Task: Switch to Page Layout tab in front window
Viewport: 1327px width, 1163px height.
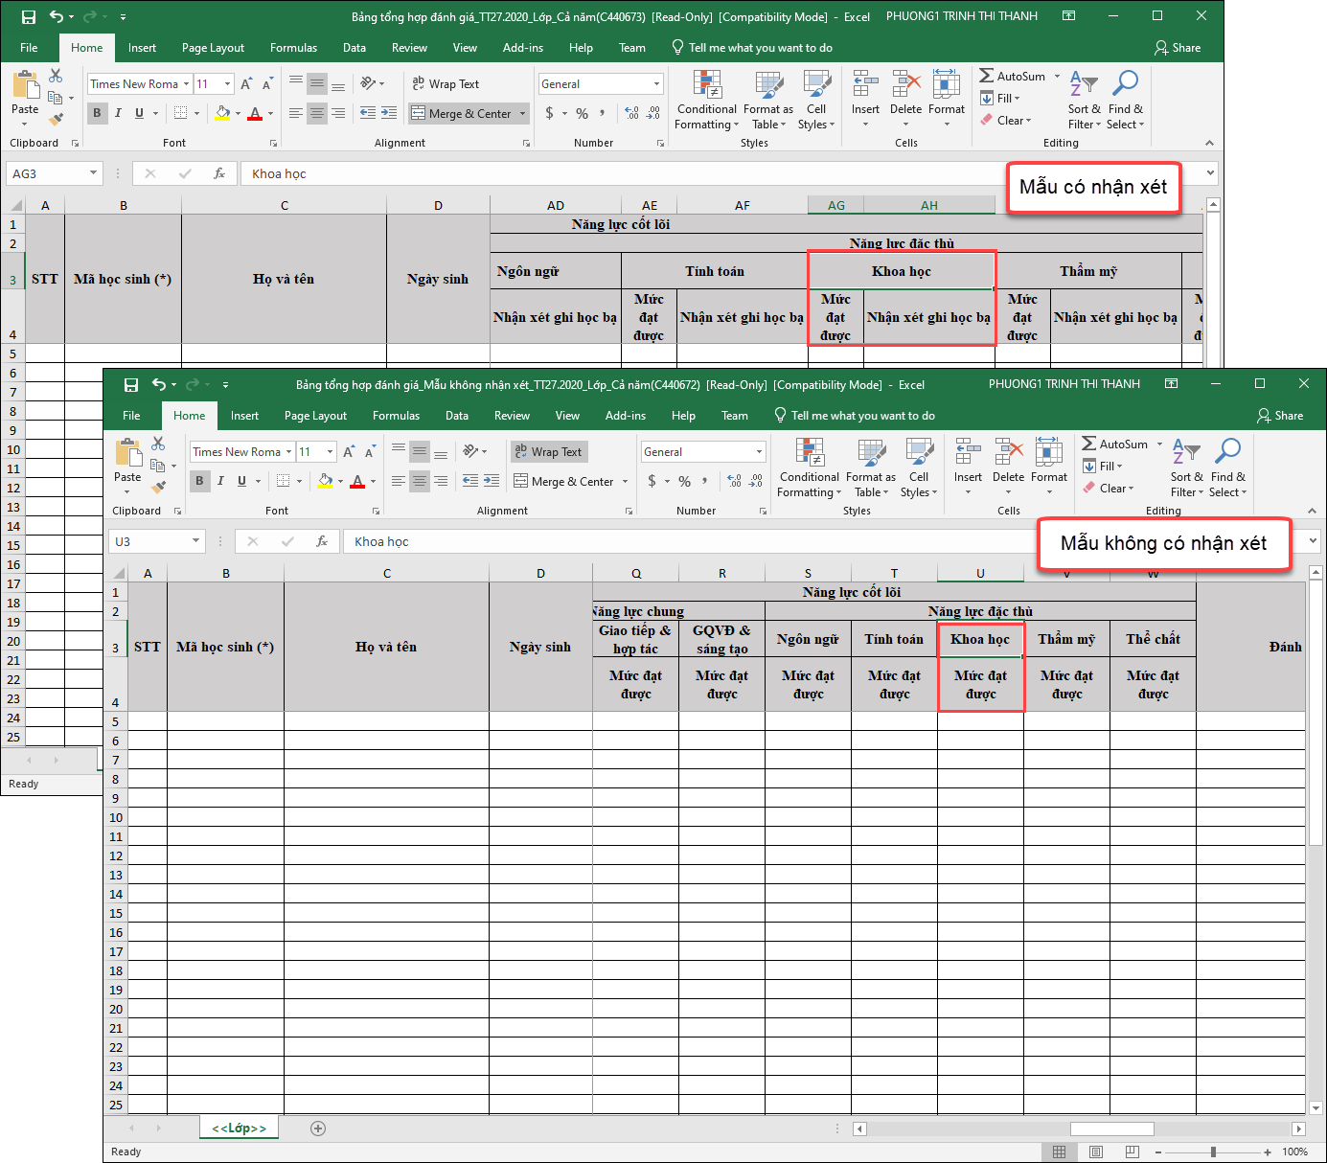Action: tap(315, 416)
